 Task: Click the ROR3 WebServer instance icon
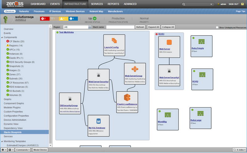(169, 42)
